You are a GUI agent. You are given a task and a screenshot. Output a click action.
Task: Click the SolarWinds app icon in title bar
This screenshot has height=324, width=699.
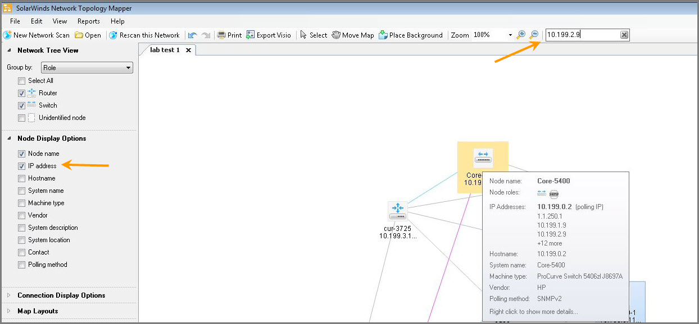pyautogui.click(x=8, y=8)
